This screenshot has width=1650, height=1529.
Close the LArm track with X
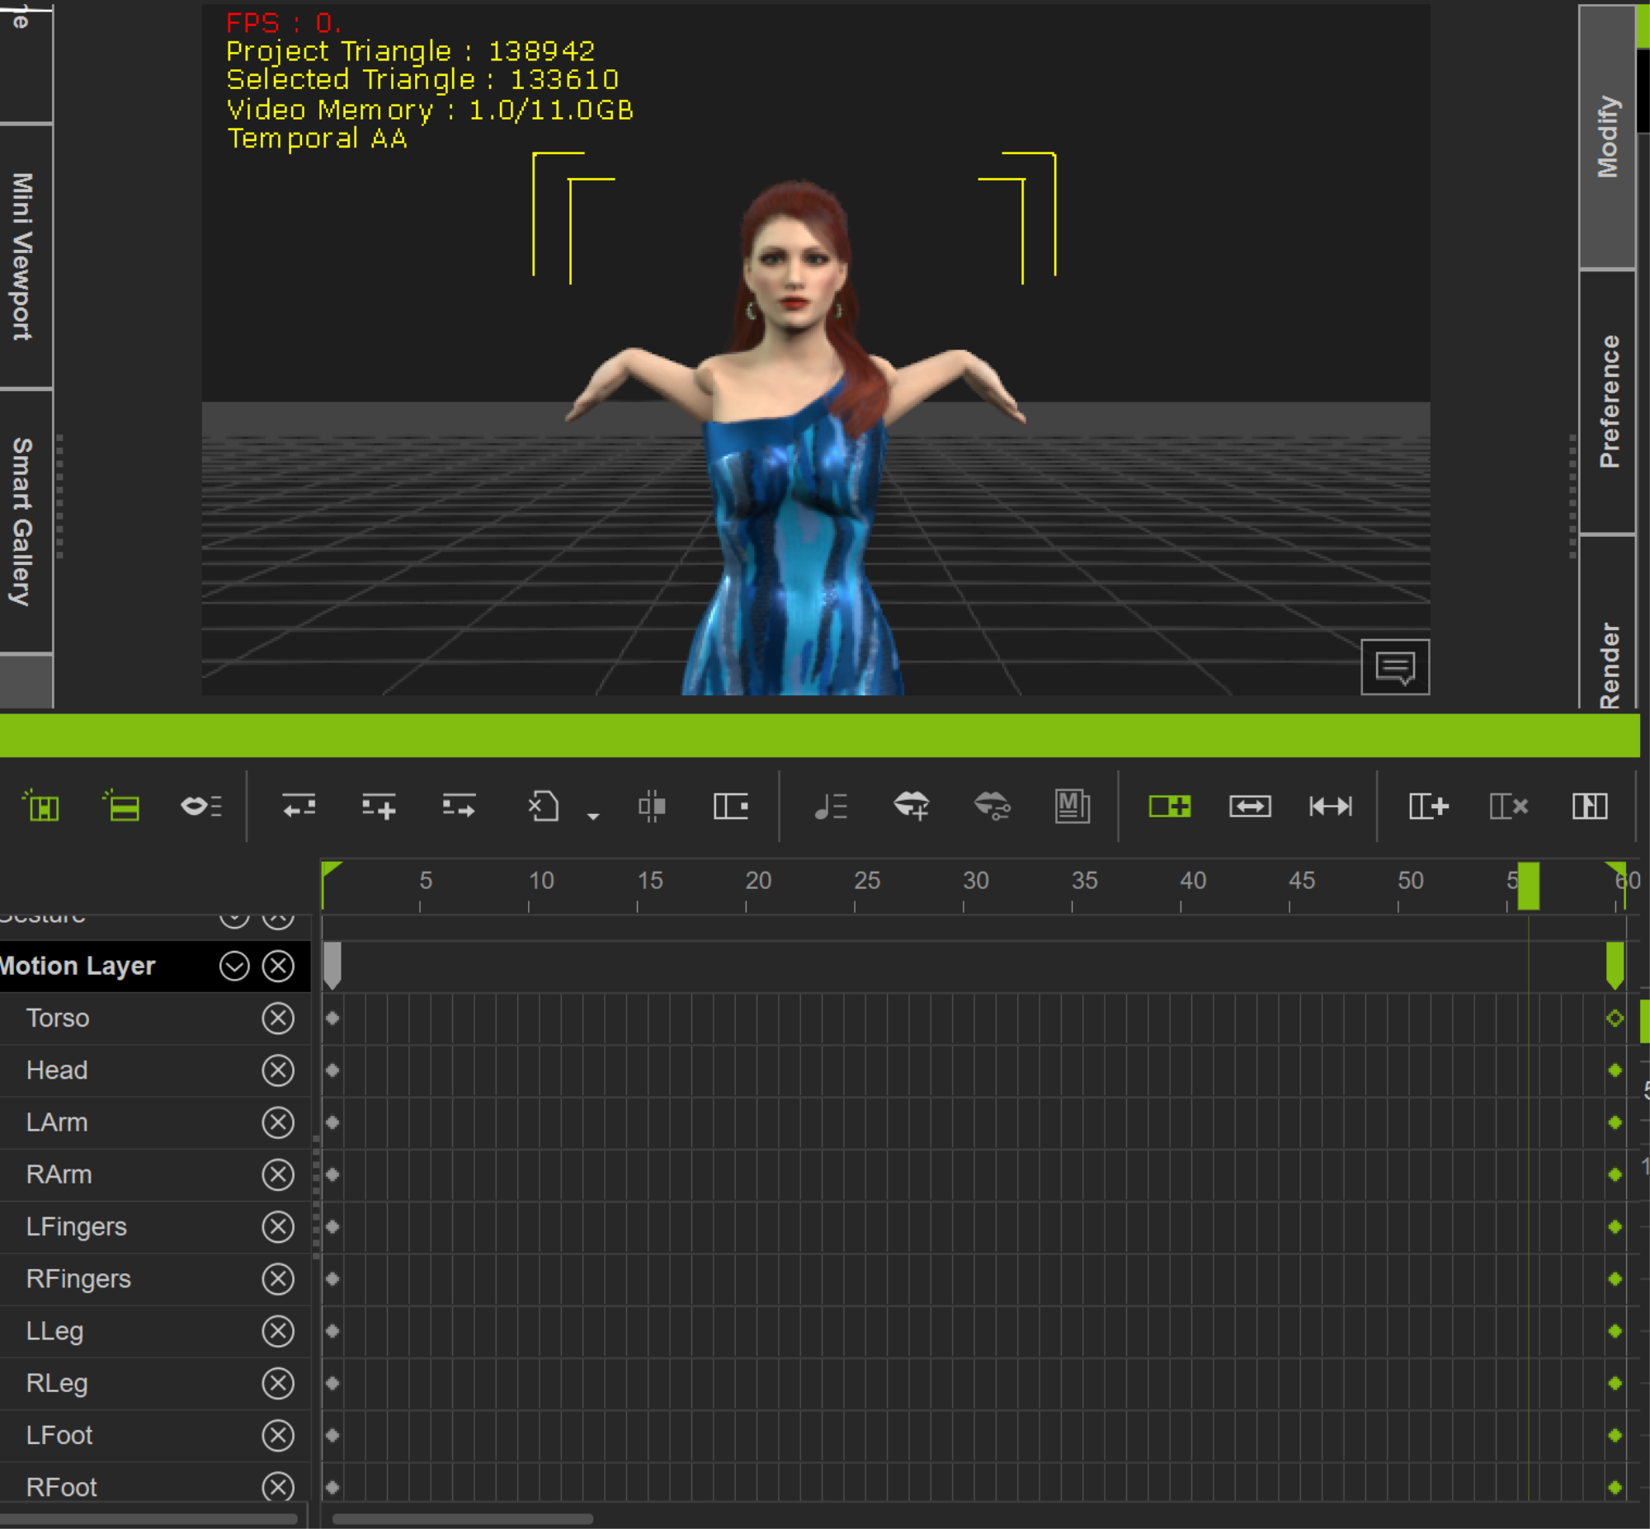[x=278, y=1122]
